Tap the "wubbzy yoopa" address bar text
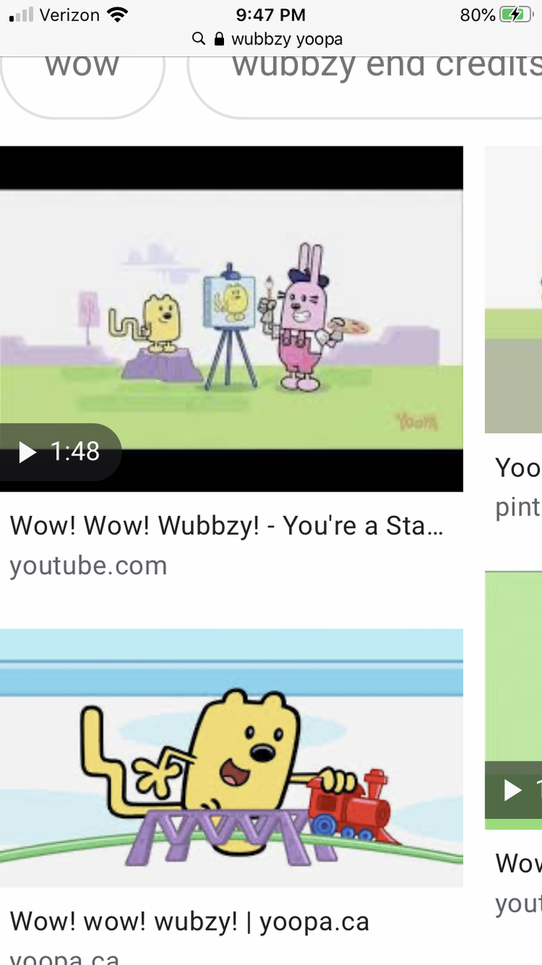The image size is (542, 965). 287,39
